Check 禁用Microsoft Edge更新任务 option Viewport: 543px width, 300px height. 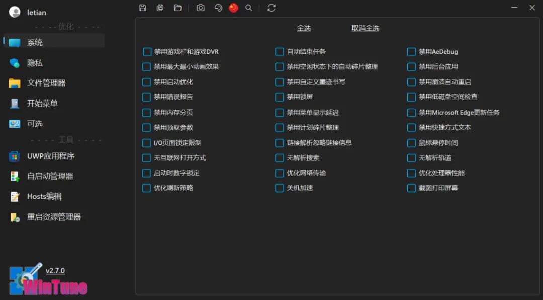point(411,113)
